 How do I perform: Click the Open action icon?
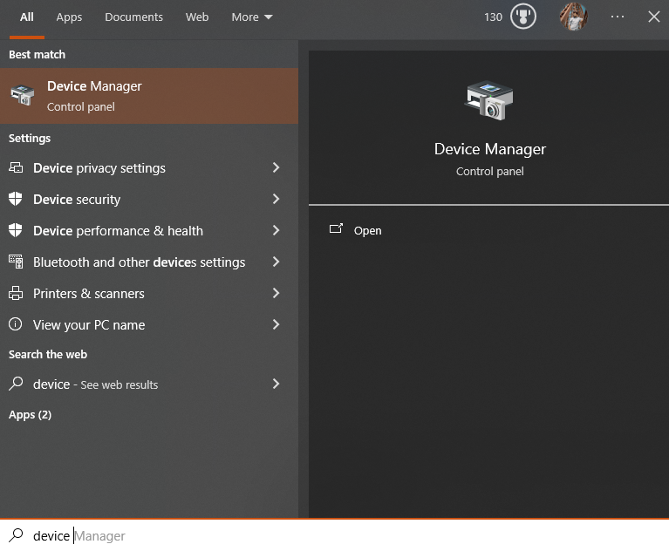pos(336,229)
